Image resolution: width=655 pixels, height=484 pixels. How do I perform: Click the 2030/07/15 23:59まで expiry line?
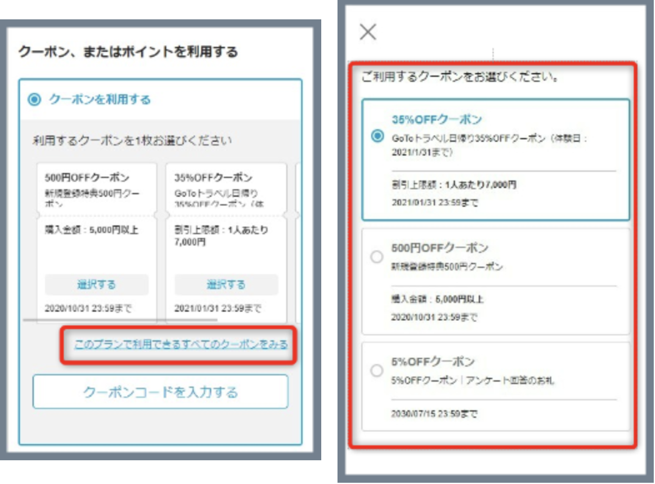(434, 414)
